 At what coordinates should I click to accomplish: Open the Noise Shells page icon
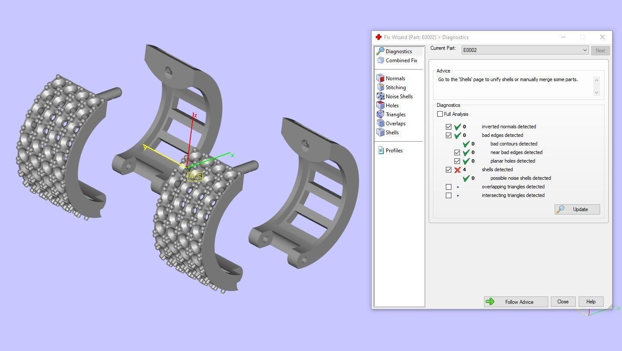(x=380, y=96)
